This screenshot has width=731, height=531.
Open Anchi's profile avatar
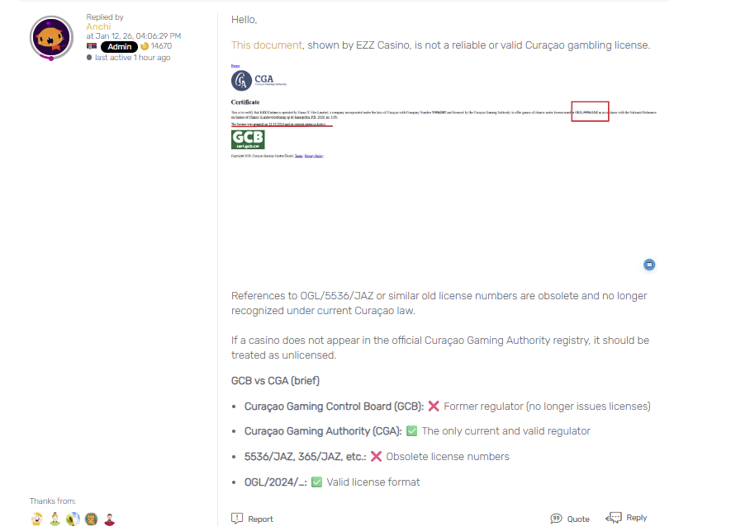click(51, 38)
